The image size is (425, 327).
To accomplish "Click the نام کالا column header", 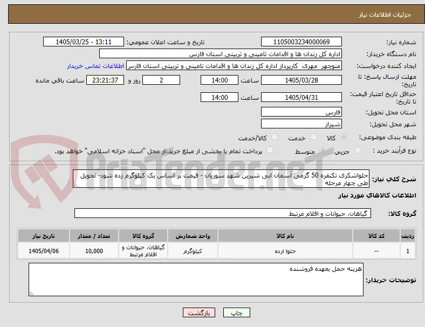I will pyautogui.click(x=285, y=236).
